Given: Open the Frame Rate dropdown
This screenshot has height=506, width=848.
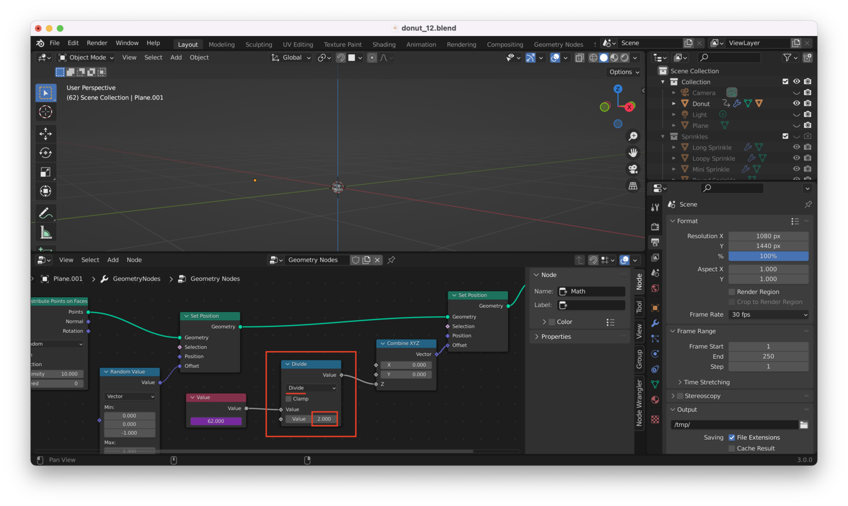Looking at the screenshot, I should click(768, 315).
